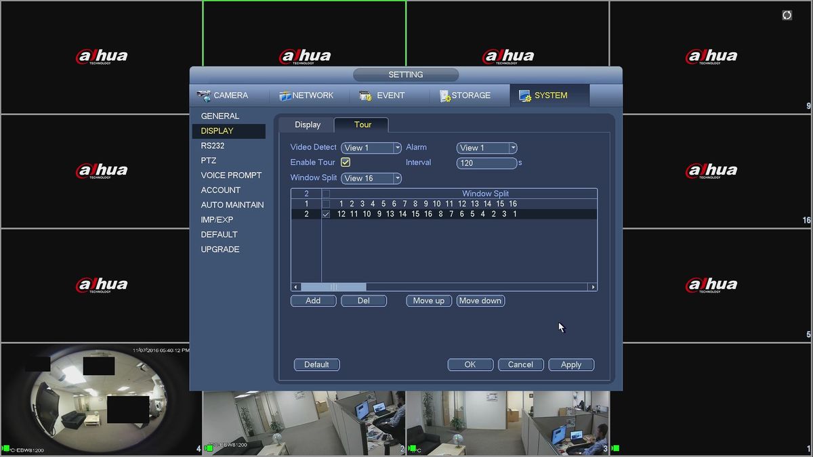
Task: Open the Window Split View 16 dropdown
Action: pos(371,178)
